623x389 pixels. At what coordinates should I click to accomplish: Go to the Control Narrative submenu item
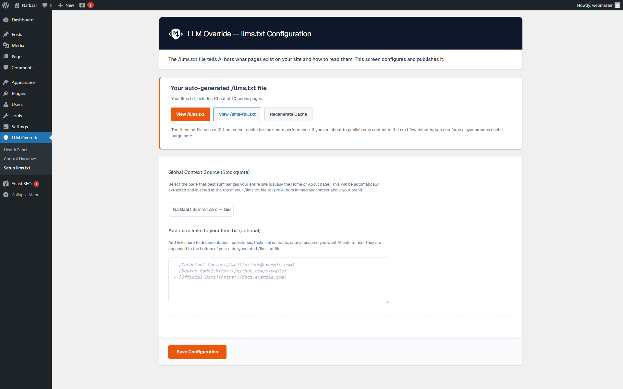(20, 159)
